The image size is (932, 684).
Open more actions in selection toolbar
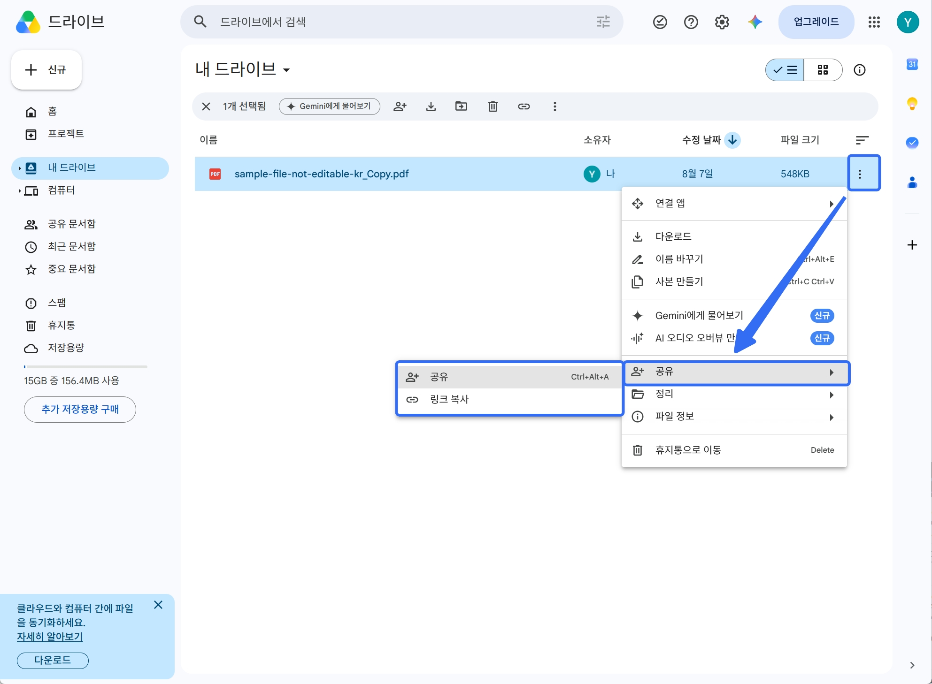555,106
